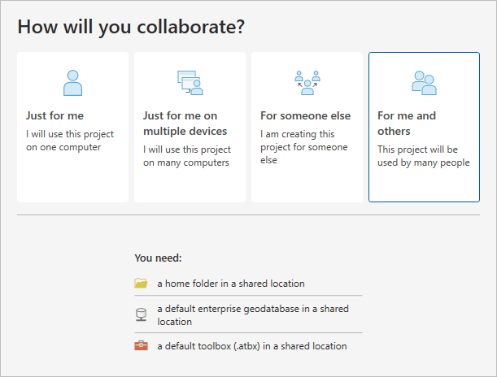This screenshot has width=497, height=377.
Task: Click 'I will use this project on many computers'
Action: tap(186, 156)
